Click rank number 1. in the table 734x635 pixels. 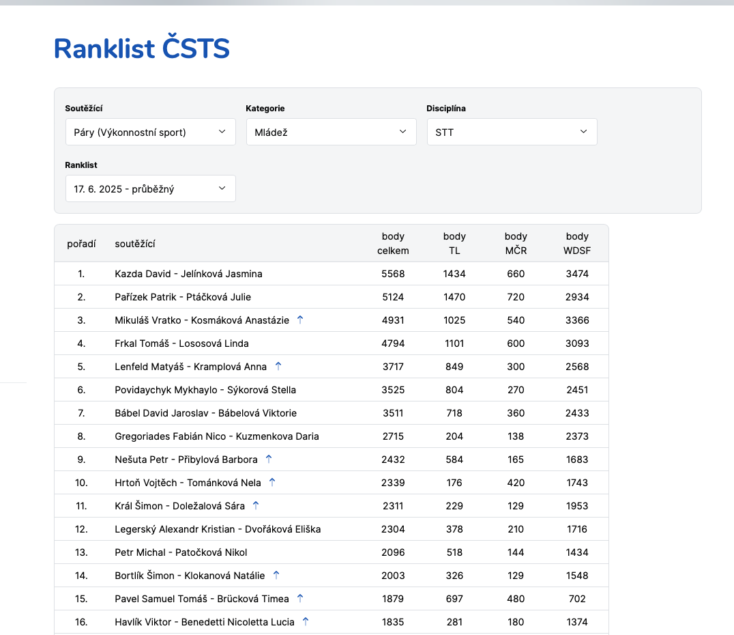click(81, 274)
